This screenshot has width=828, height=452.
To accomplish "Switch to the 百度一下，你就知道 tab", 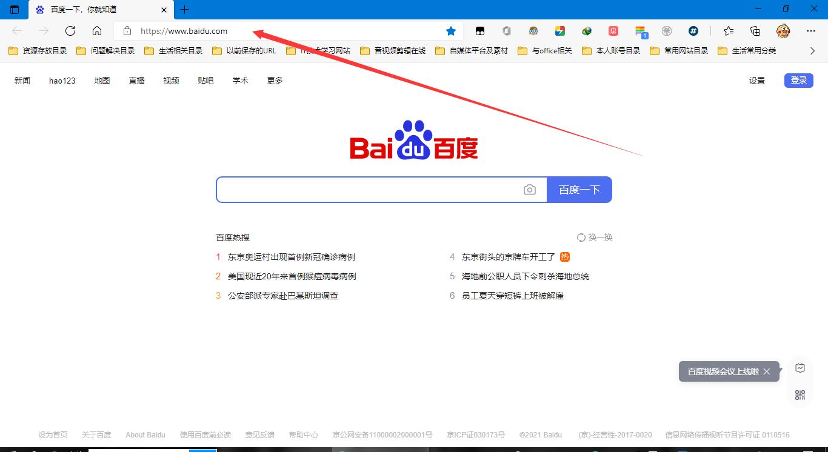I will (85, 9).
